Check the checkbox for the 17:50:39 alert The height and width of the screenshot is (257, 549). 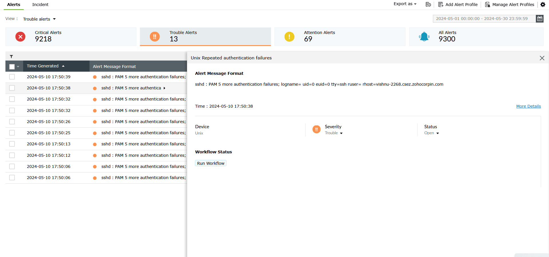point(12,77)
